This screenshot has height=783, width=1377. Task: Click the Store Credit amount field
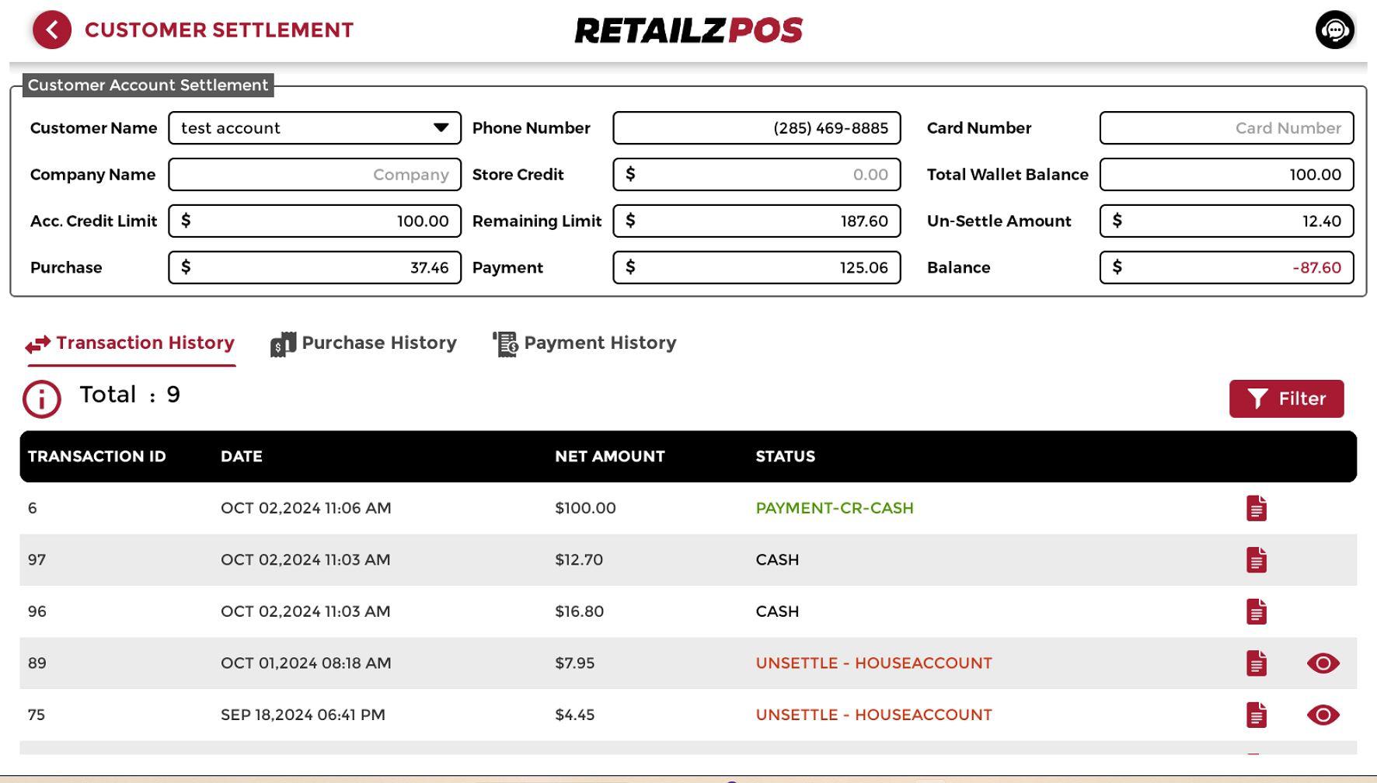tap(756, 175)
